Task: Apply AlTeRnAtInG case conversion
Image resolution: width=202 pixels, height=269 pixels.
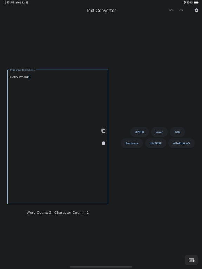Action: coord(181,143)
